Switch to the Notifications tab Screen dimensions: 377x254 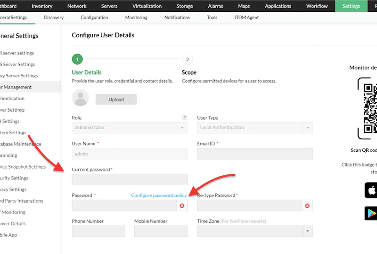pyautogui.click(x=177, y=17)
